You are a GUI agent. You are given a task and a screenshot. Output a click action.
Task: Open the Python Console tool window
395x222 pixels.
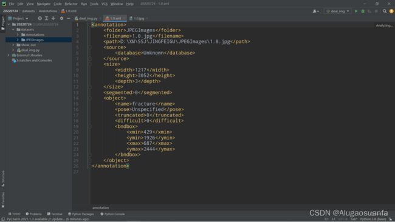pyautogui.click(x=112, y=214)
